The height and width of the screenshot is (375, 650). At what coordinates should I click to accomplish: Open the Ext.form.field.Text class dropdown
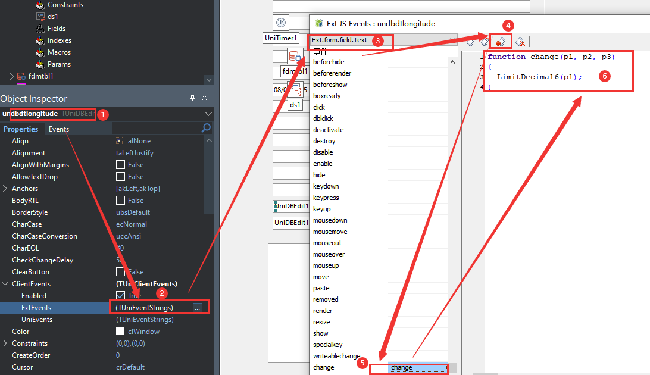452,40
